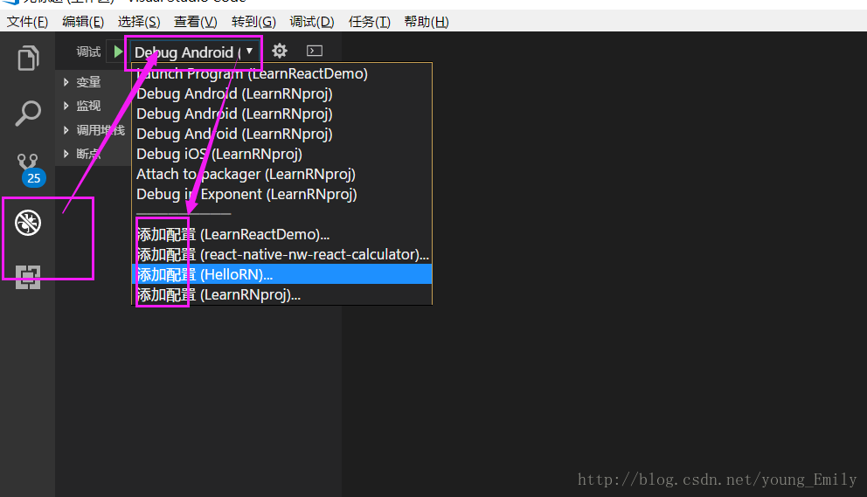
Task: Open the Debug Android configuration dropdown
Action: click(x=193, y=52)
